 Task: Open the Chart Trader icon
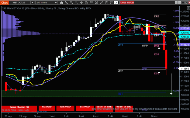click(92, 2)
